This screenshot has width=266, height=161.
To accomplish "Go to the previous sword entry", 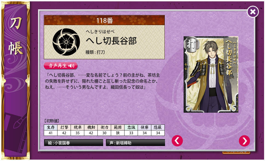I will [177, 141].
